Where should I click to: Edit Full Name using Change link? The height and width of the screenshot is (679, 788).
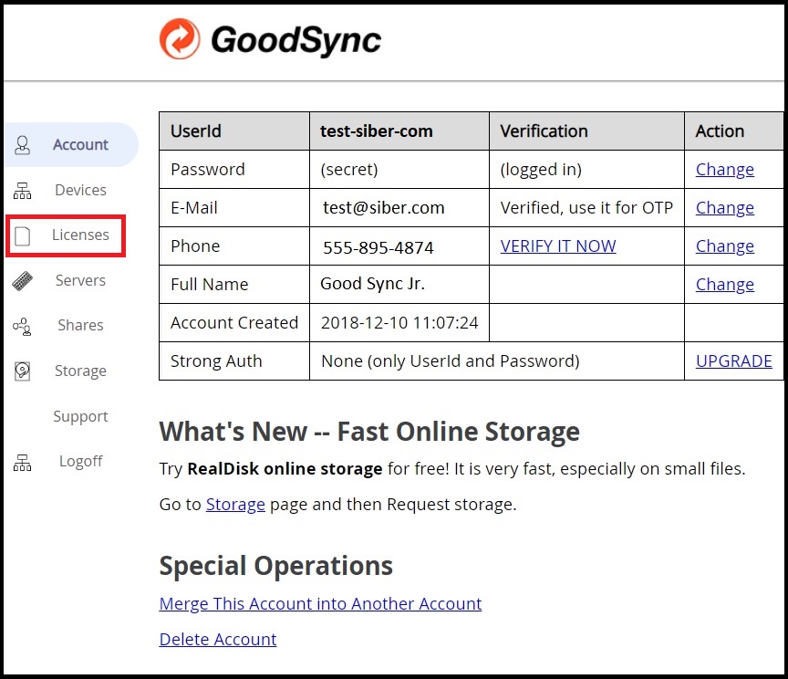tap(724, 285)
